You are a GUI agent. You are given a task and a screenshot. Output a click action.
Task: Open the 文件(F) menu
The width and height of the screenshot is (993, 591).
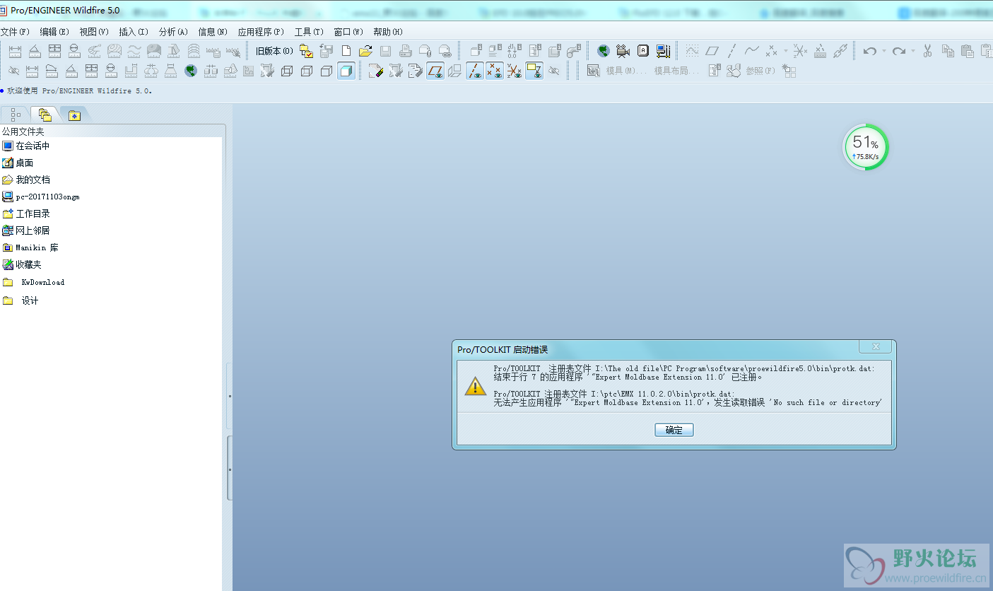click(x=15, y=32)
